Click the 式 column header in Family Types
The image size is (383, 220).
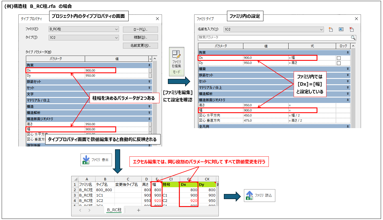312,46
